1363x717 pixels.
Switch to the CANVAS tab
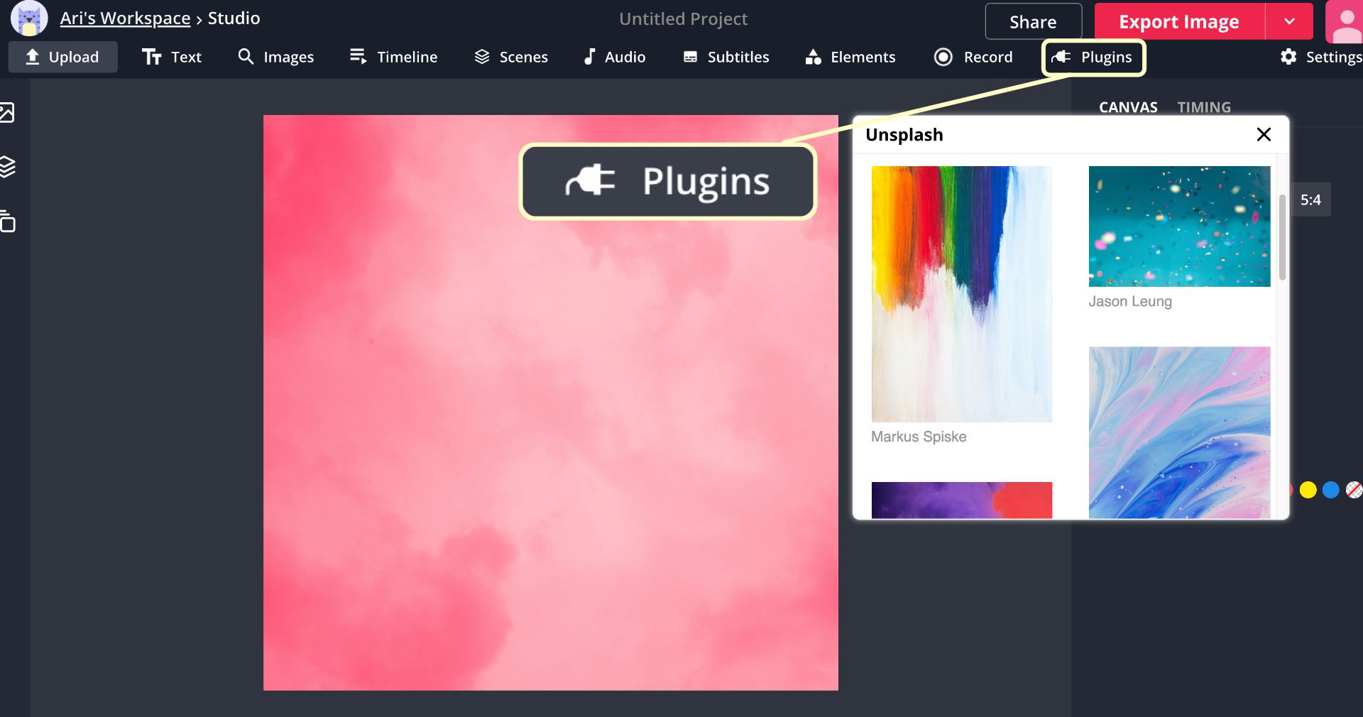[1128, 107]
